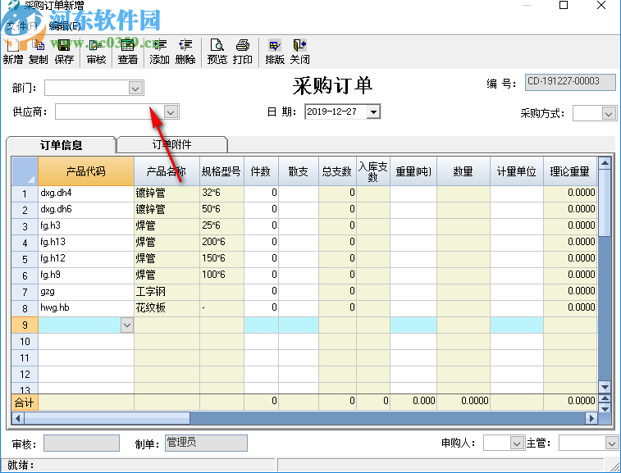Click the 入库支数 column header

(x=373, y=171)
